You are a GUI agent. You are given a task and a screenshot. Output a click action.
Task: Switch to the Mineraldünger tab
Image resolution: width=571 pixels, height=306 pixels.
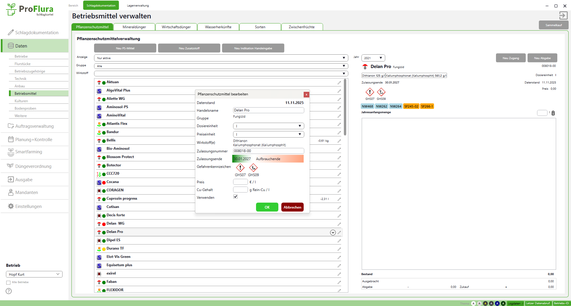134,27
